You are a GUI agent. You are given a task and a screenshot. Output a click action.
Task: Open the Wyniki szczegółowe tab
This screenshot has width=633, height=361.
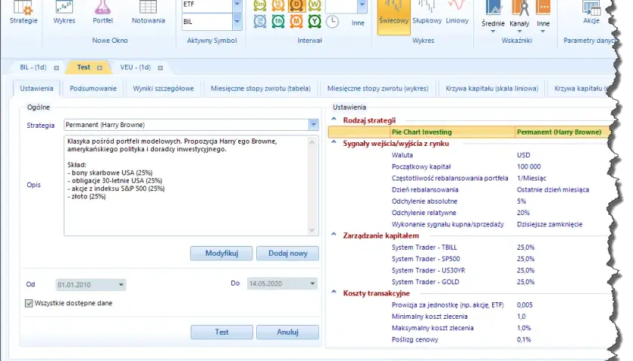coord(163,88)
